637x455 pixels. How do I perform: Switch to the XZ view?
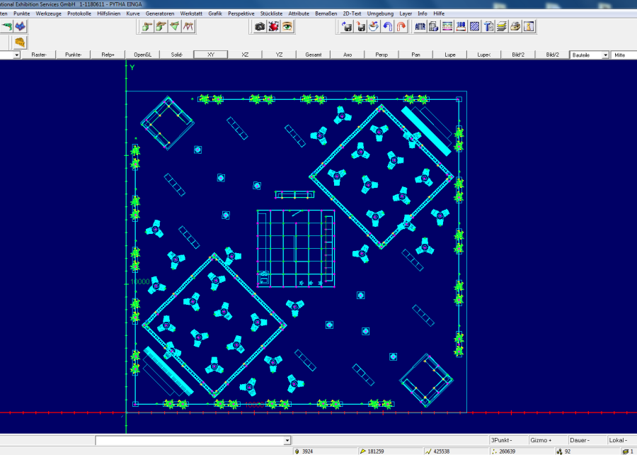pos(245,55)
